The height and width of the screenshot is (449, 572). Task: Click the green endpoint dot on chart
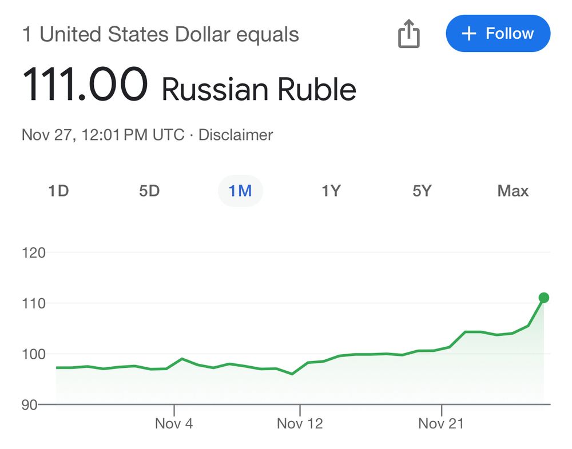pyautogui.click(x=543, y=298)
